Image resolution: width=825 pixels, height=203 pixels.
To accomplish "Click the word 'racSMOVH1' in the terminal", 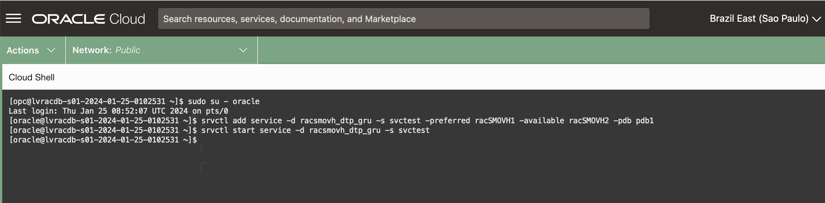I will [494, 121].
